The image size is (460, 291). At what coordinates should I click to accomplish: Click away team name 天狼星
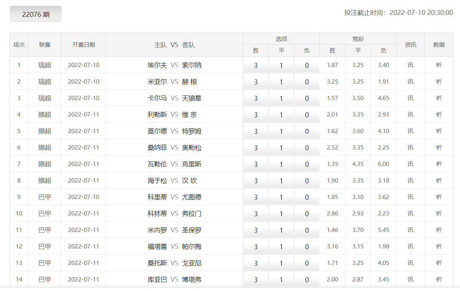(191, 98)
